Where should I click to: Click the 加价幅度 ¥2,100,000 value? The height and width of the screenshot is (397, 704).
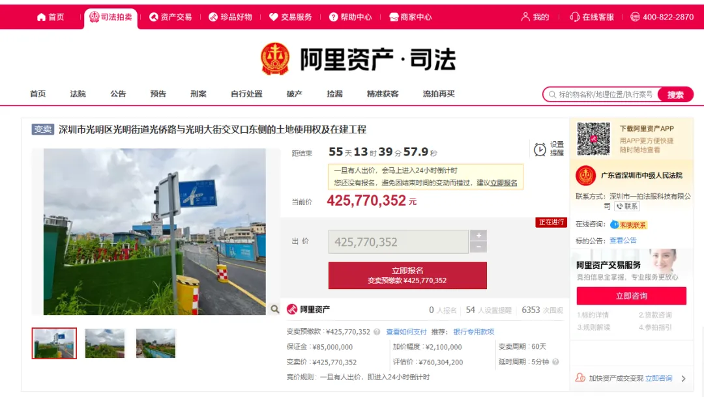pos(443,347)
